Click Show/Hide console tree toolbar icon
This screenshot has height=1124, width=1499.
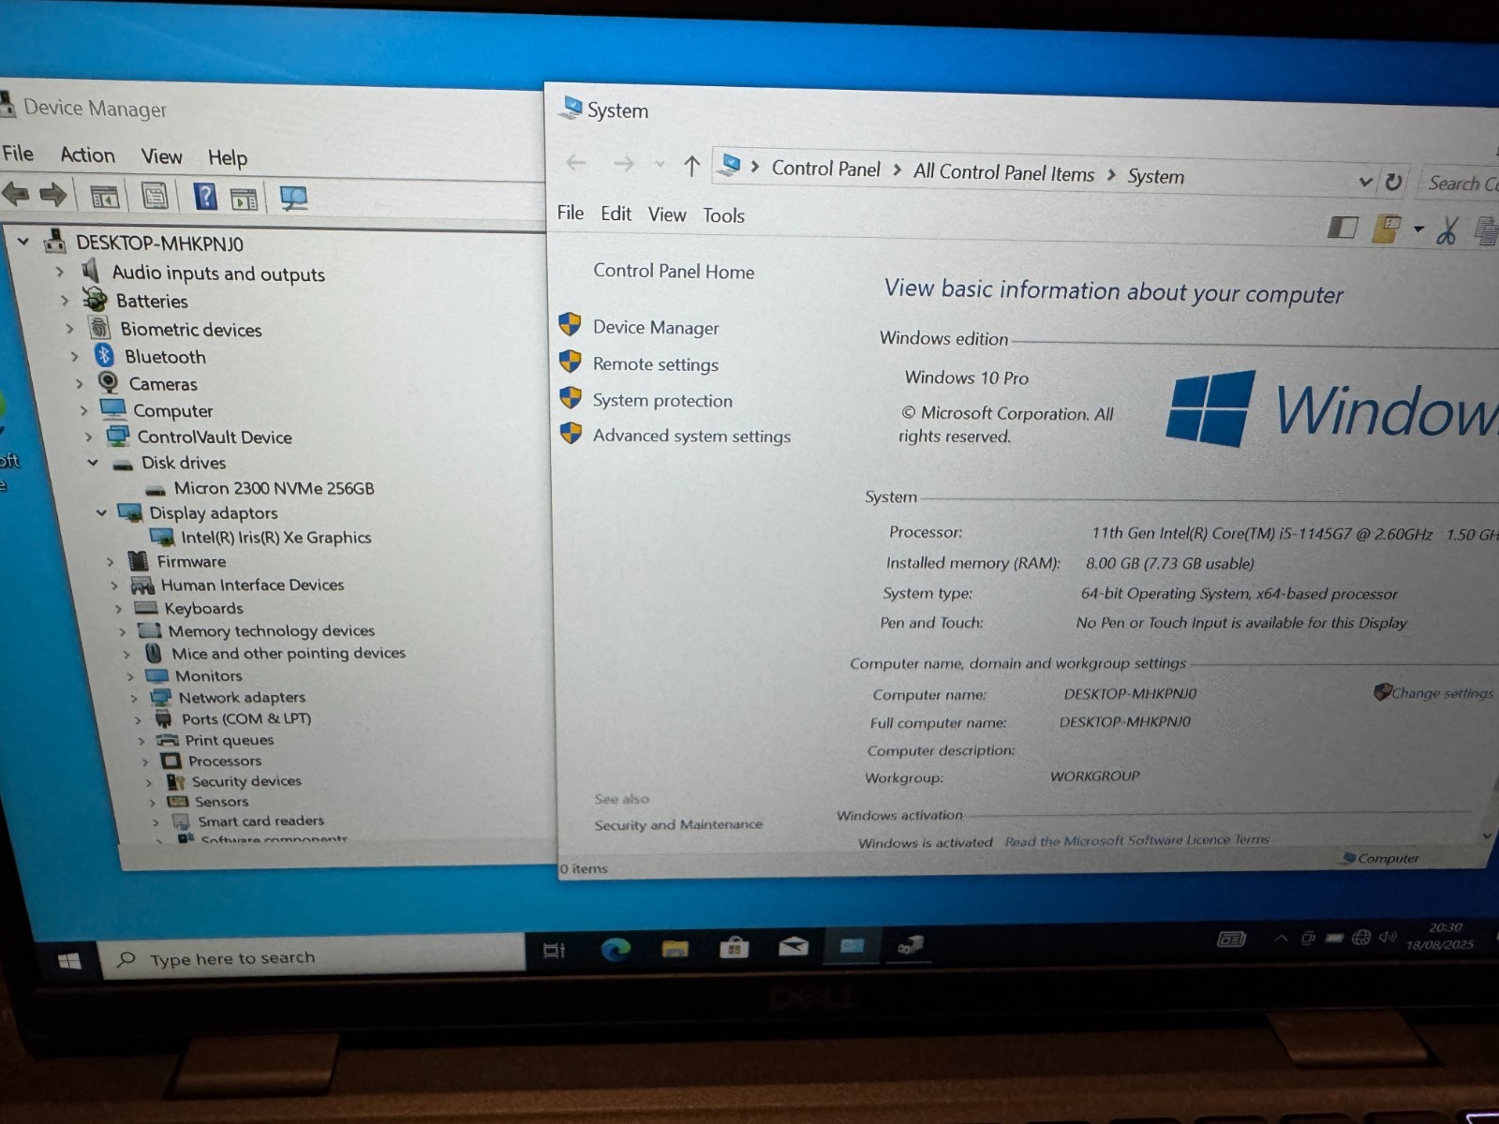tap(104, 197)
